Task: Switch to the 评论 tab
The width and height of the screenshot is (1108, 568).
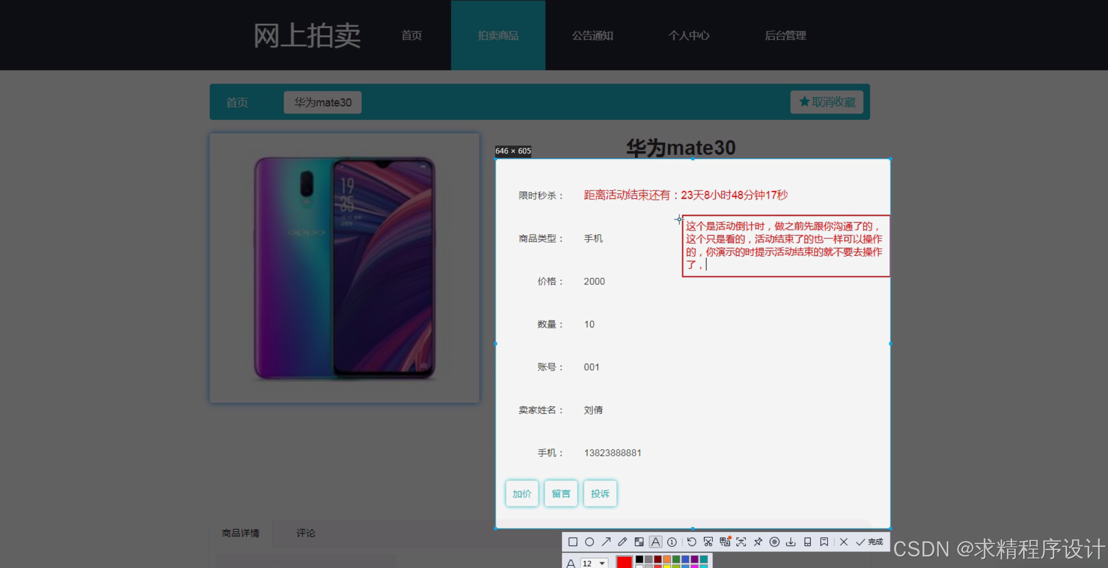Action: 305,533
